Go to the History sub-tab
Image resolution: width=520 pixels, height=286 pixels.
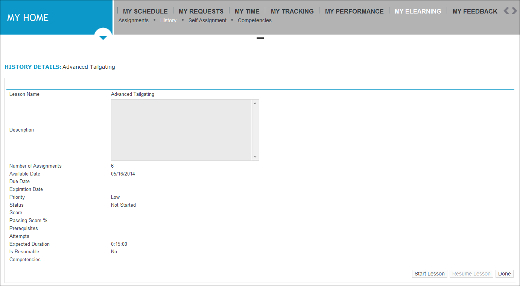[x=168, y=20]
